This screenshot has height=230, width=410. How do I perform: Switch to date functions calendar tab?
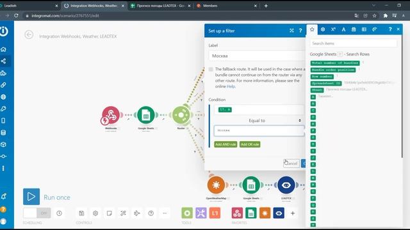(354, 29)
